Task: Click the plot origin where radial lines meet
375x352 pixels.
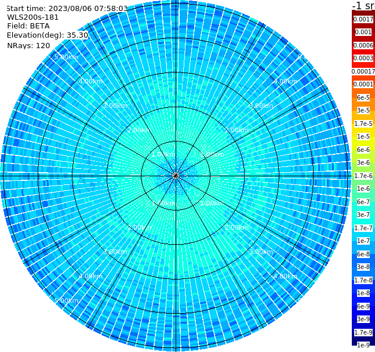Action: tap(176, 176)
